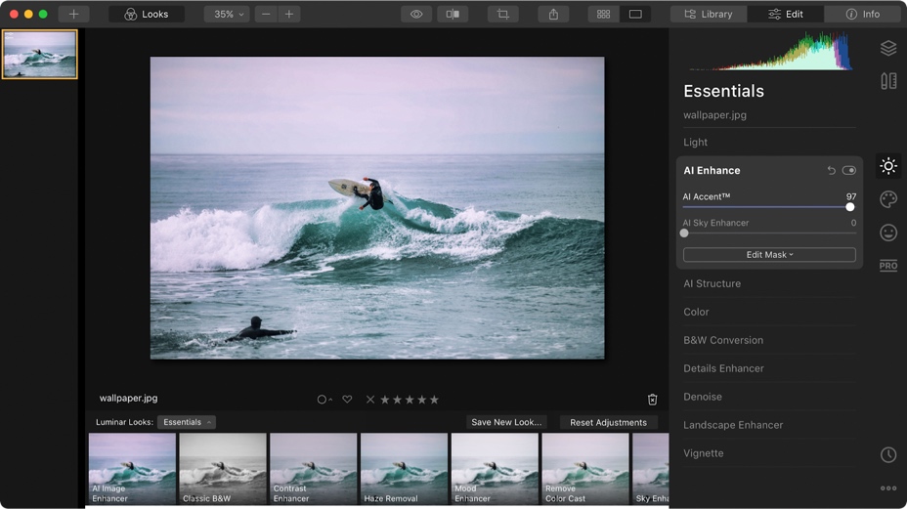The width and height of the screenshot is (907, 509).
Task: Click the AI Accent slider handle
Action: point(849,207)
